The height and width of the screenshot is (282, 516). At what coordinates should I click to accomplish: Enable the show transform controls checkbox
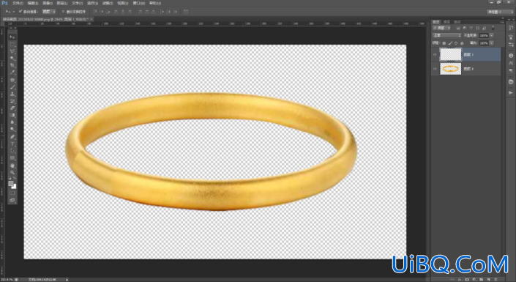63,12
